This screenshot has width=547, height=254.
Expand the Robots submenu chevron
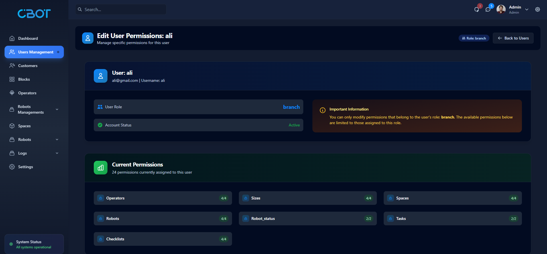click(x=57, y=140)
